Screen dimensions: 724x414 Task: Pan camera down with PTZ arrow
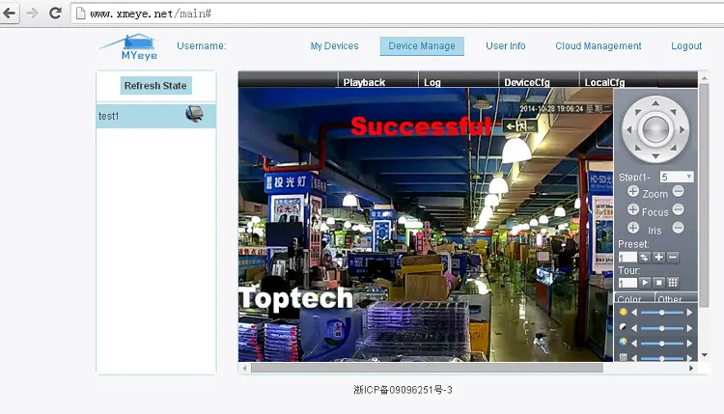pyautogui.click(x=655, y=156)
